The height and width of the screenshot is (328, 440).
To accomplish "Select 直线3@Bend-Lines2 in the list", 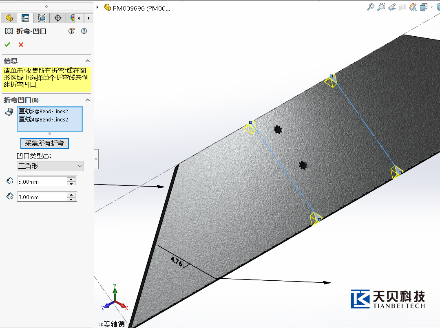I will coord(43,111).
